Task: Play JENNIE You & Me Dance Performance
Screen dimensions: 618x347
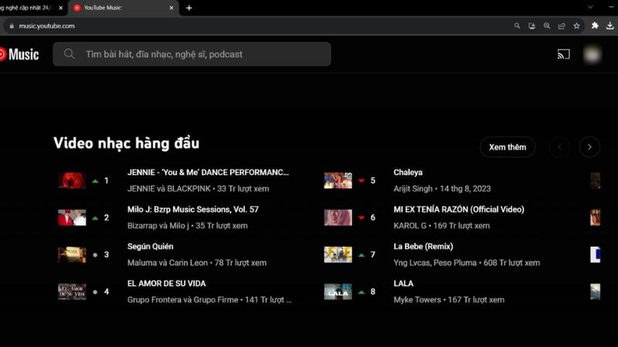Action: (x=208, y=172)
